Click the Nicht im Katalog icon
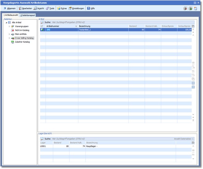 (13, 30)
